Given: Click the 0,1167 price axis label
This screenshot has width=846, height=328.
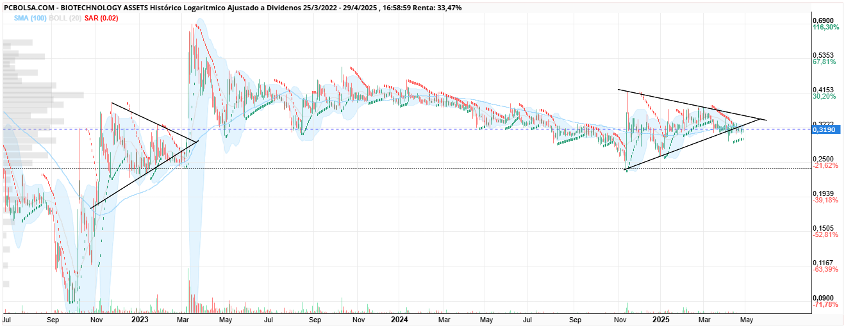Looking at the screenshot, I should (x=823, y=263).
